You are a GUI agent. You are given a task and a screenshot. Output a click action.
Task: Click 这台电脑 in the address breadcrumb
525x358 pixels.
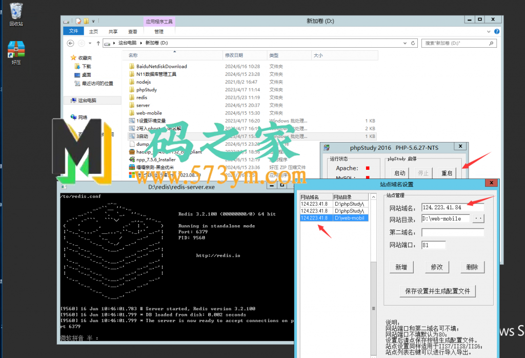(x=127, y=43)
